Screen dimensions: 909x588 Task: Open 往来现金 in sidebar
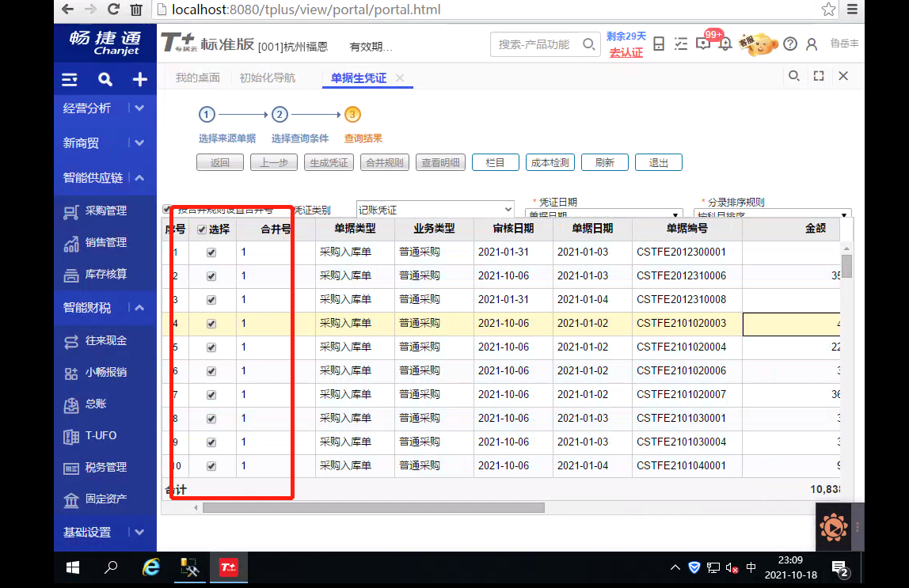pyautogui.click(x=105, y=341)
